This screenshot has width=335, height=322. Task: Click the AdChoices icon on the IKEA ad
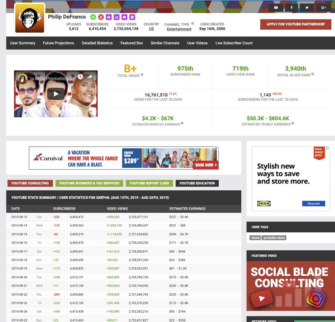[327, 148]
